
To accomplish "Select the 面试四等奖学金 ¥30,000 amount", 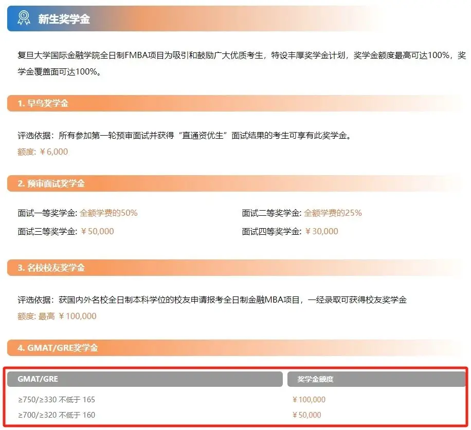I will 321,231.
